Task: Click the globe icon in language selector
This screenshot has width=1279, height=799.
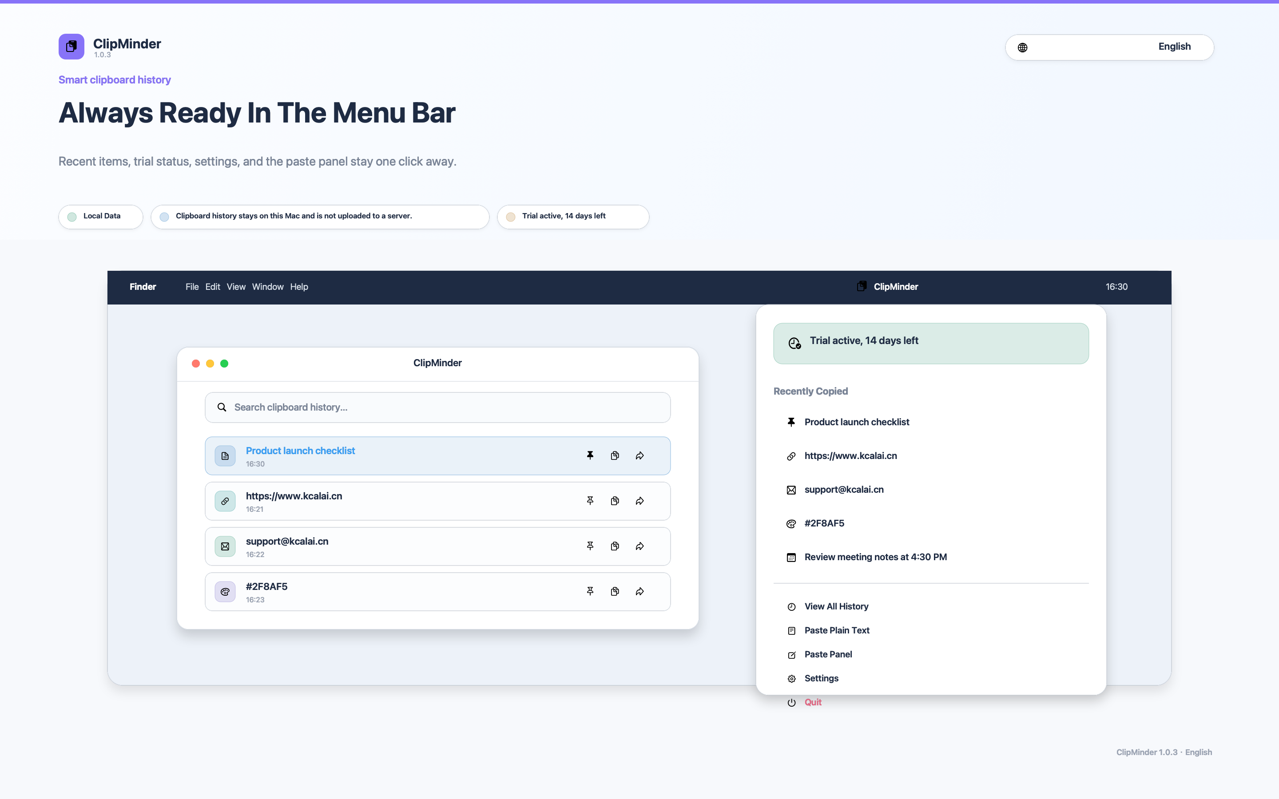Action: point(1023,47)
